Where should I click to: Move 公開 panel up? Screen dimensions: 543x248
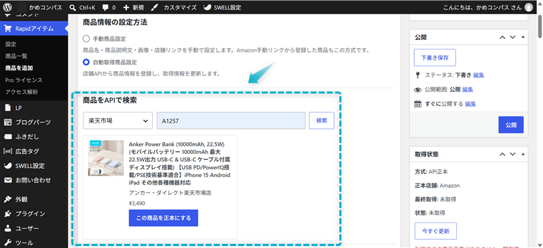click(x=502, y=38)
